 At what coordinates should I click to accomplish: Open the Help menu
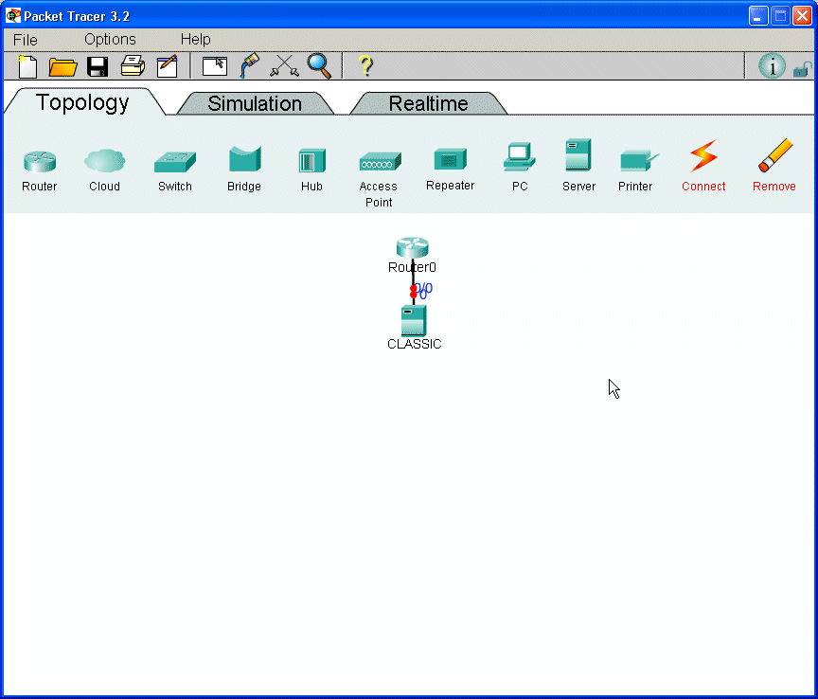196,40
